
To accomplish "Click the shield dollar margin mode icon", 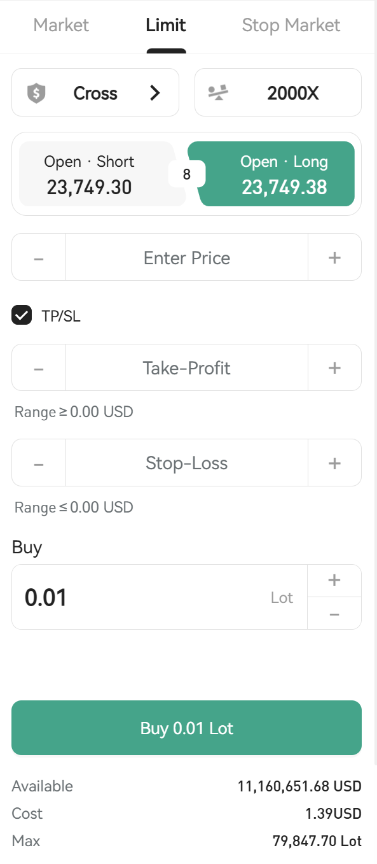I will [x=36, y=94].
